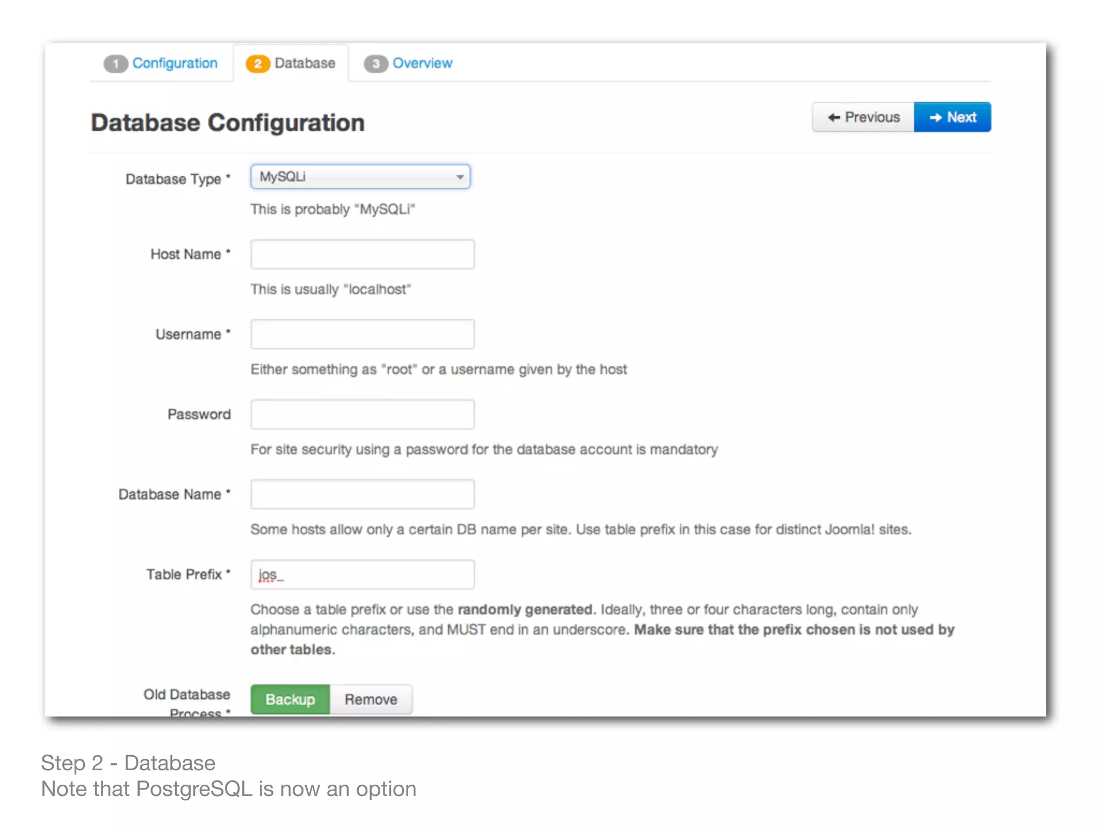Click the password is mandatory hint text
The width and height of the screenshot is (1100, 825).
[484, 449]
